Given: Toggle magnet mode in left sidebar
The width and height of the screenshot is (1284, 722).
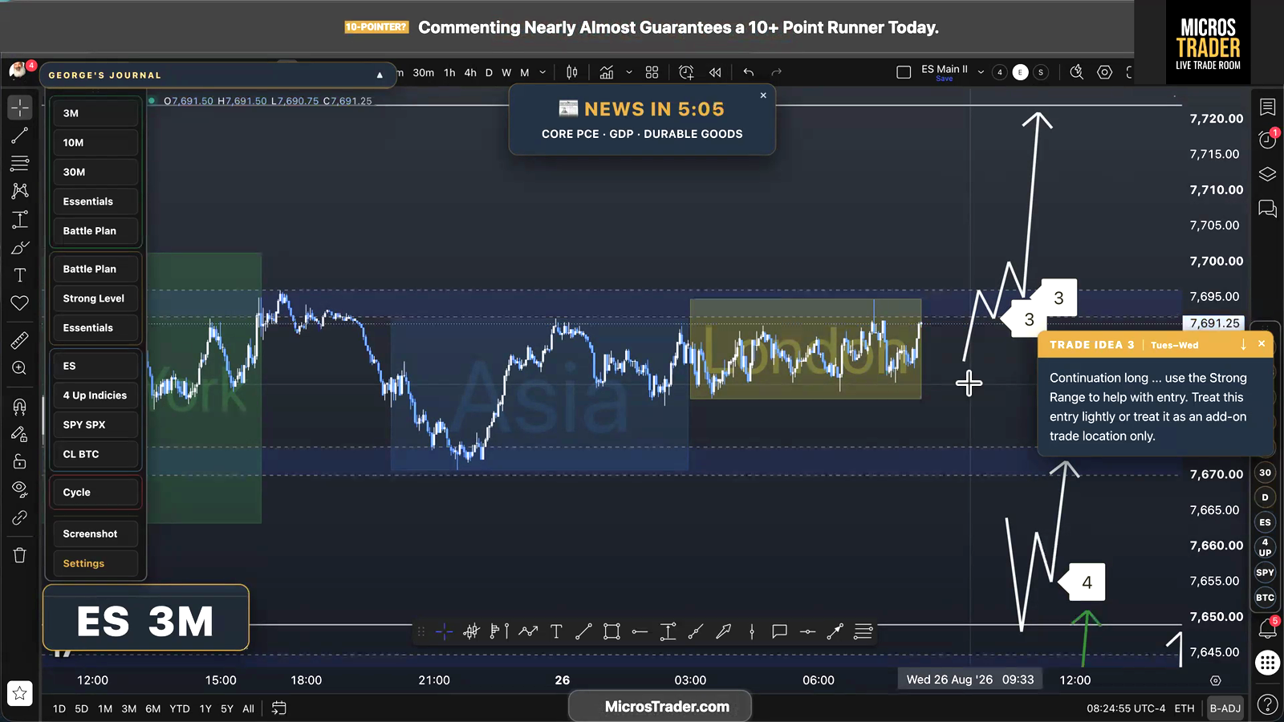Looking at the screenshot, I should 20,407.
